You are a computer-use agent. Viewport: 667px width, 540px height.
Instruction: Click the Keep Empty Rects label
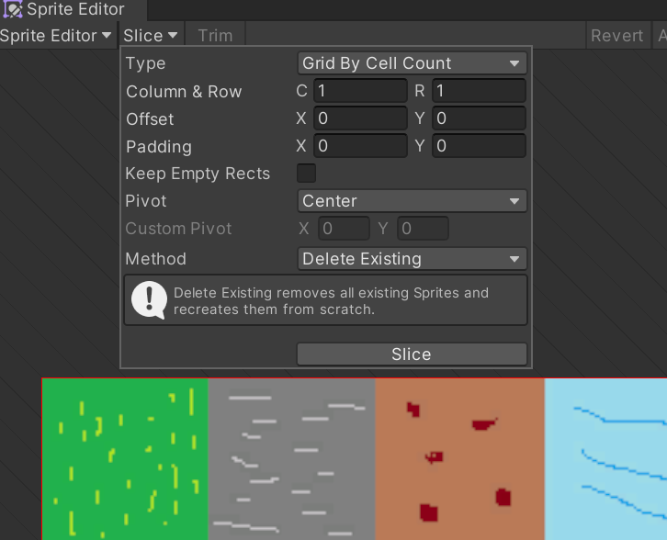coord(198,174)
